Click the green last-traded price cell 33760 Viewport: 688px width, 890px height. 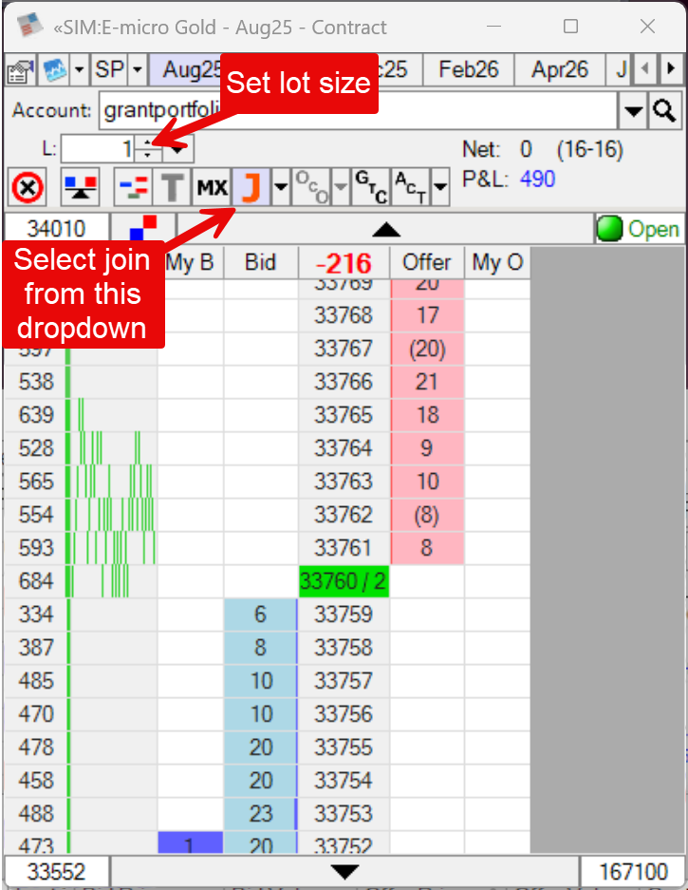pos(344,581)
